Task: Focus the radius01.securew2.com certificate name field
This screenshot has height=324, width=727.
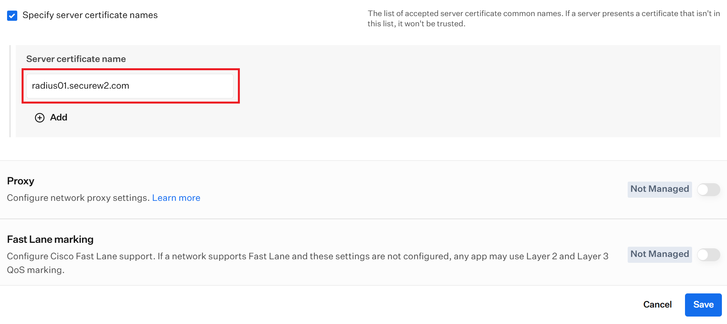Action: click(x=130, y=86)
